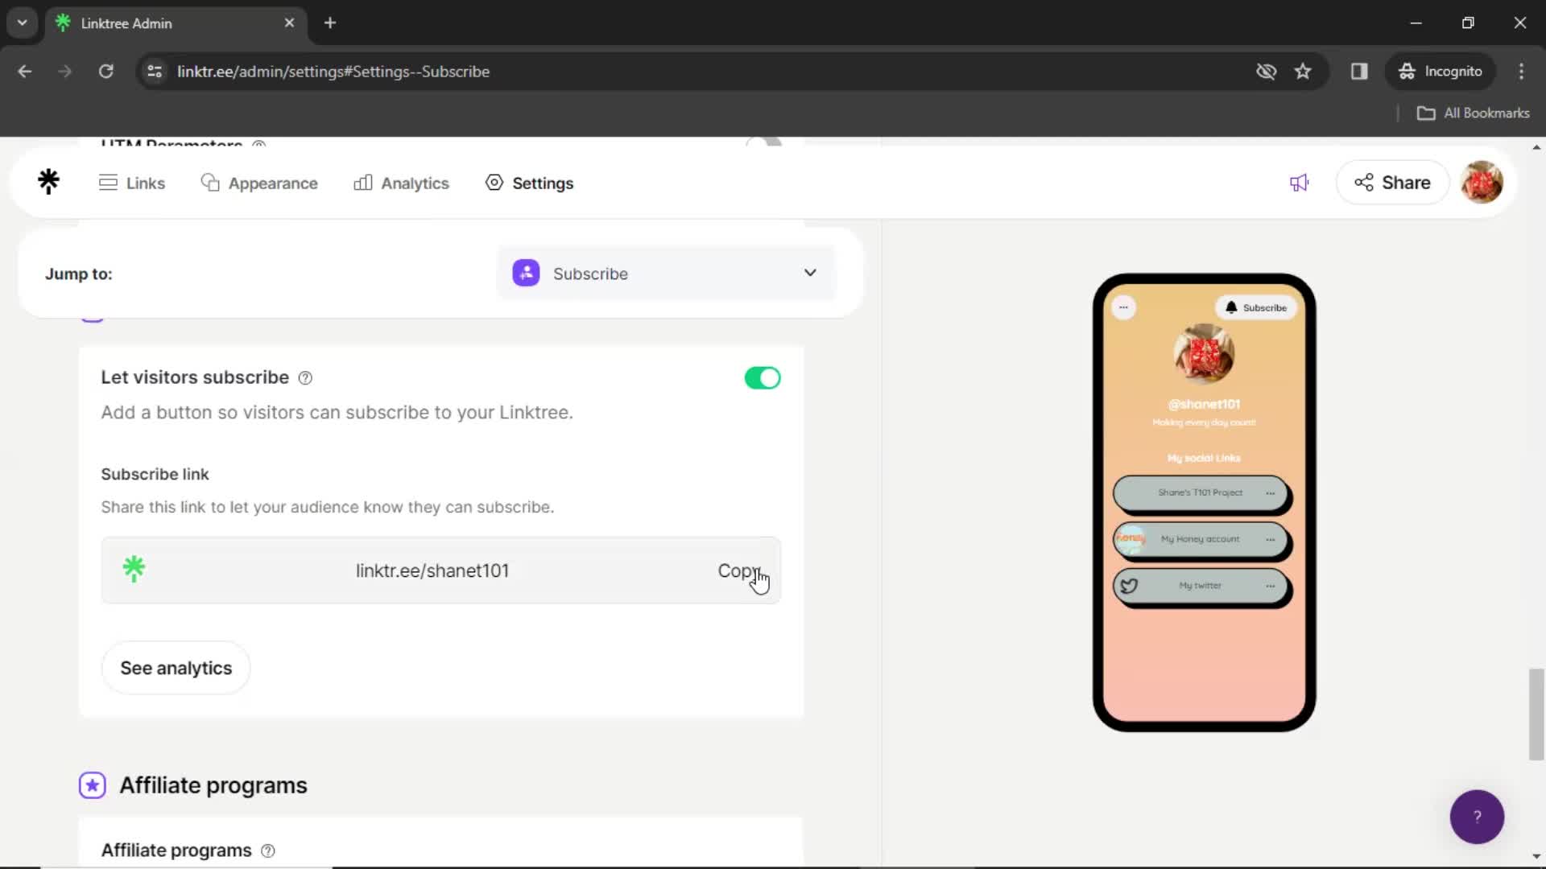Scroll down to Affiliate programs section
1546x869 pixels.
click(213, 785)
